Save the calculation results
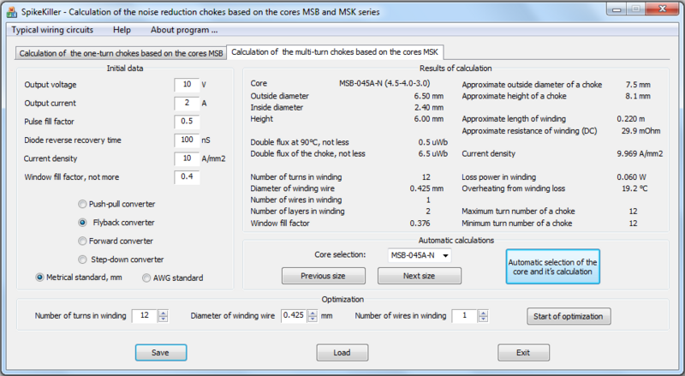Image resolution: width=685 pixels, height=376 pixels. pyautogui.click(x=161, y=353)
